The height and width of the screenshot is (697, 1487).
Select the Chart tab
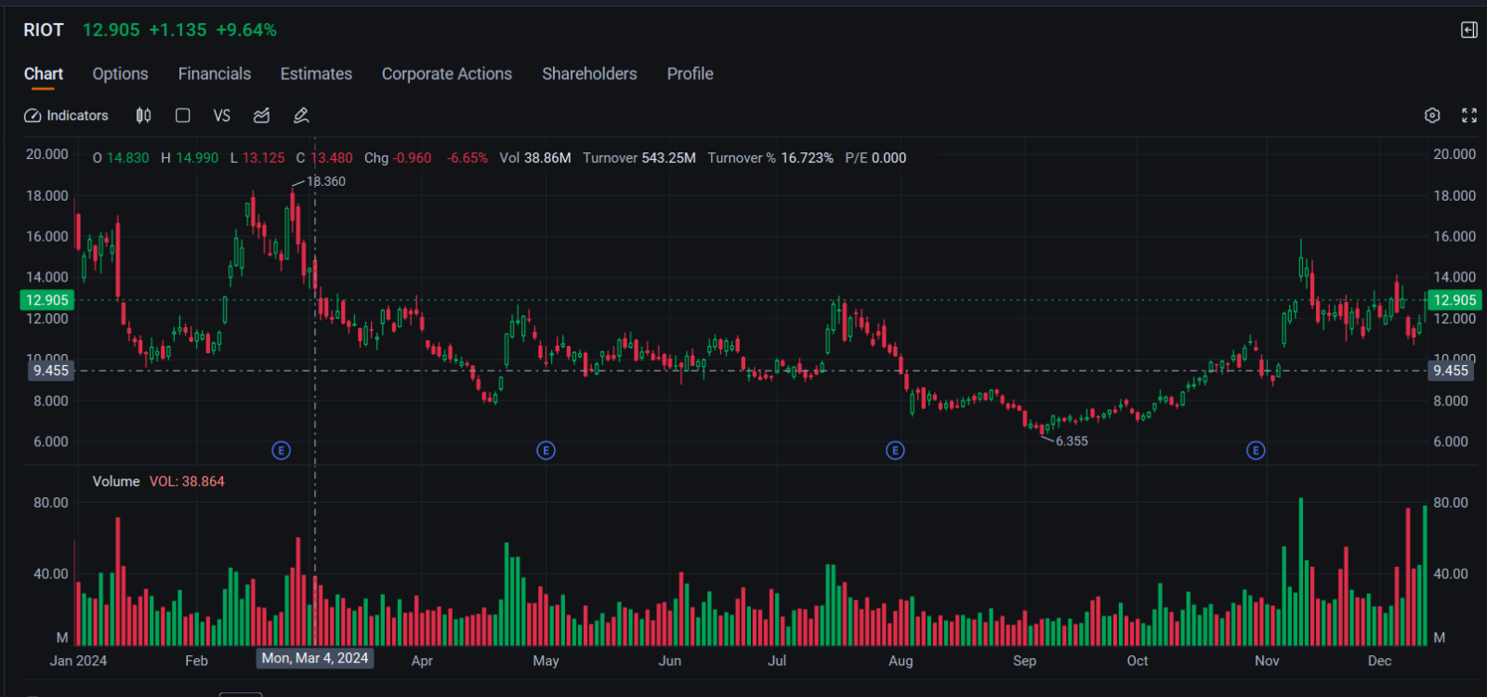44,73
